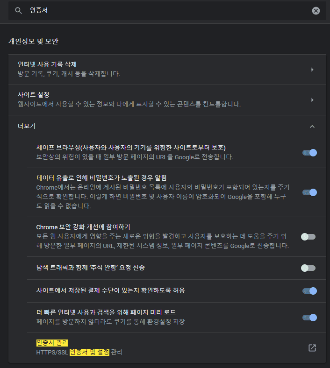
Task: Toggle 결제 수단 확인하도록 허용 switch
Action: [309, 291]
